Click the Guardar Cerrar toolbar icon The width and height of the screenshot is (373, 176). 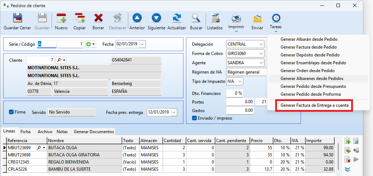17,18
